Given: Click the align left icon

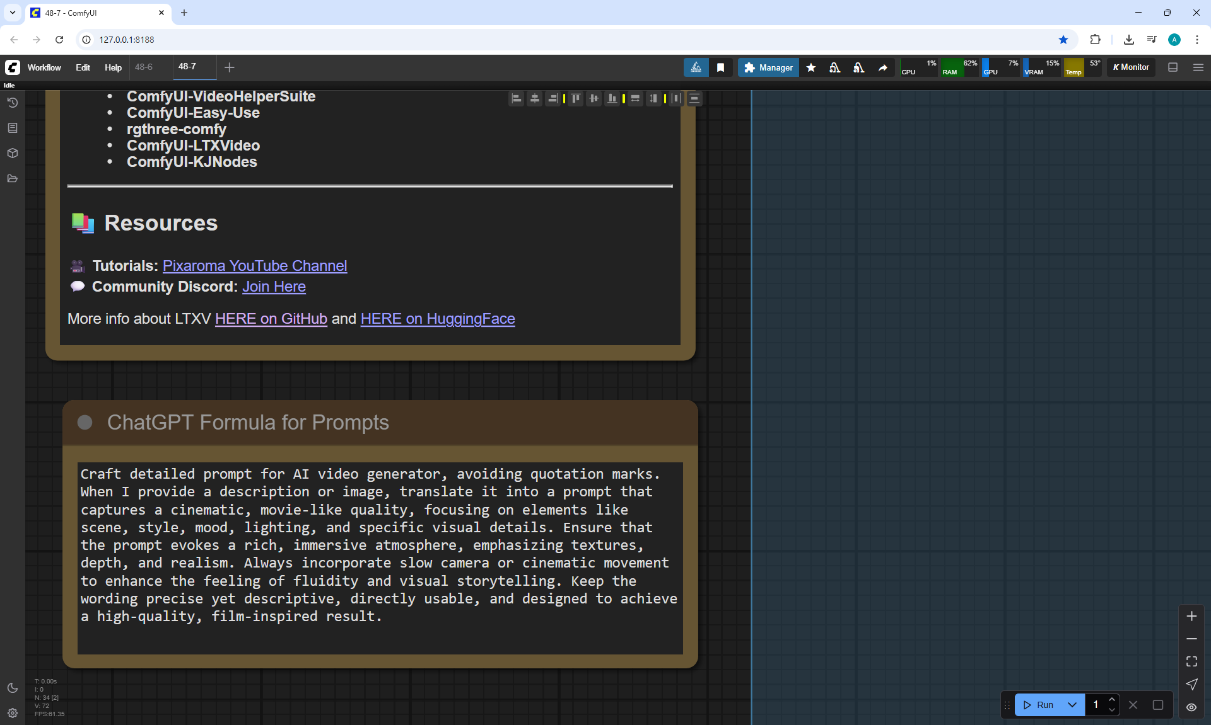Looking at the screenshot, I should pos(516,98).
